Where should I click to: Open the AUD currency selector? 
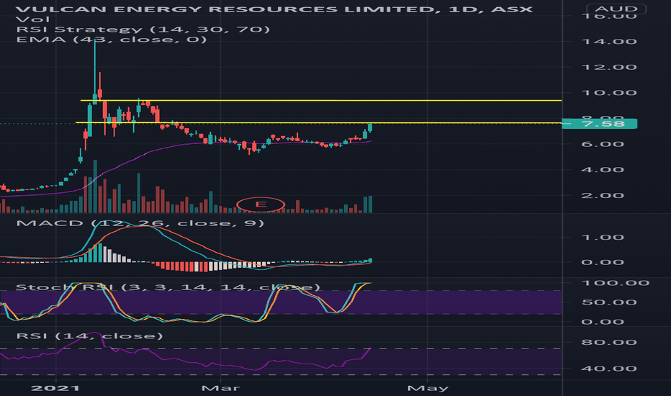616,9
